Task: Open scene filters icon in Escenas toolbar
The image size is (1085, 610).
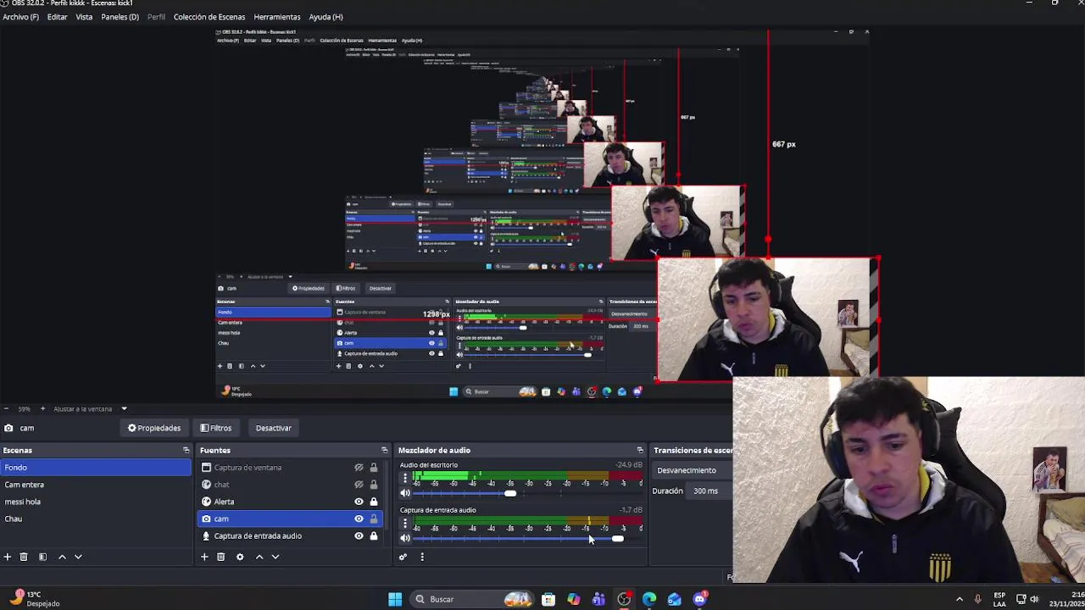Action: (x=42, y=557)
